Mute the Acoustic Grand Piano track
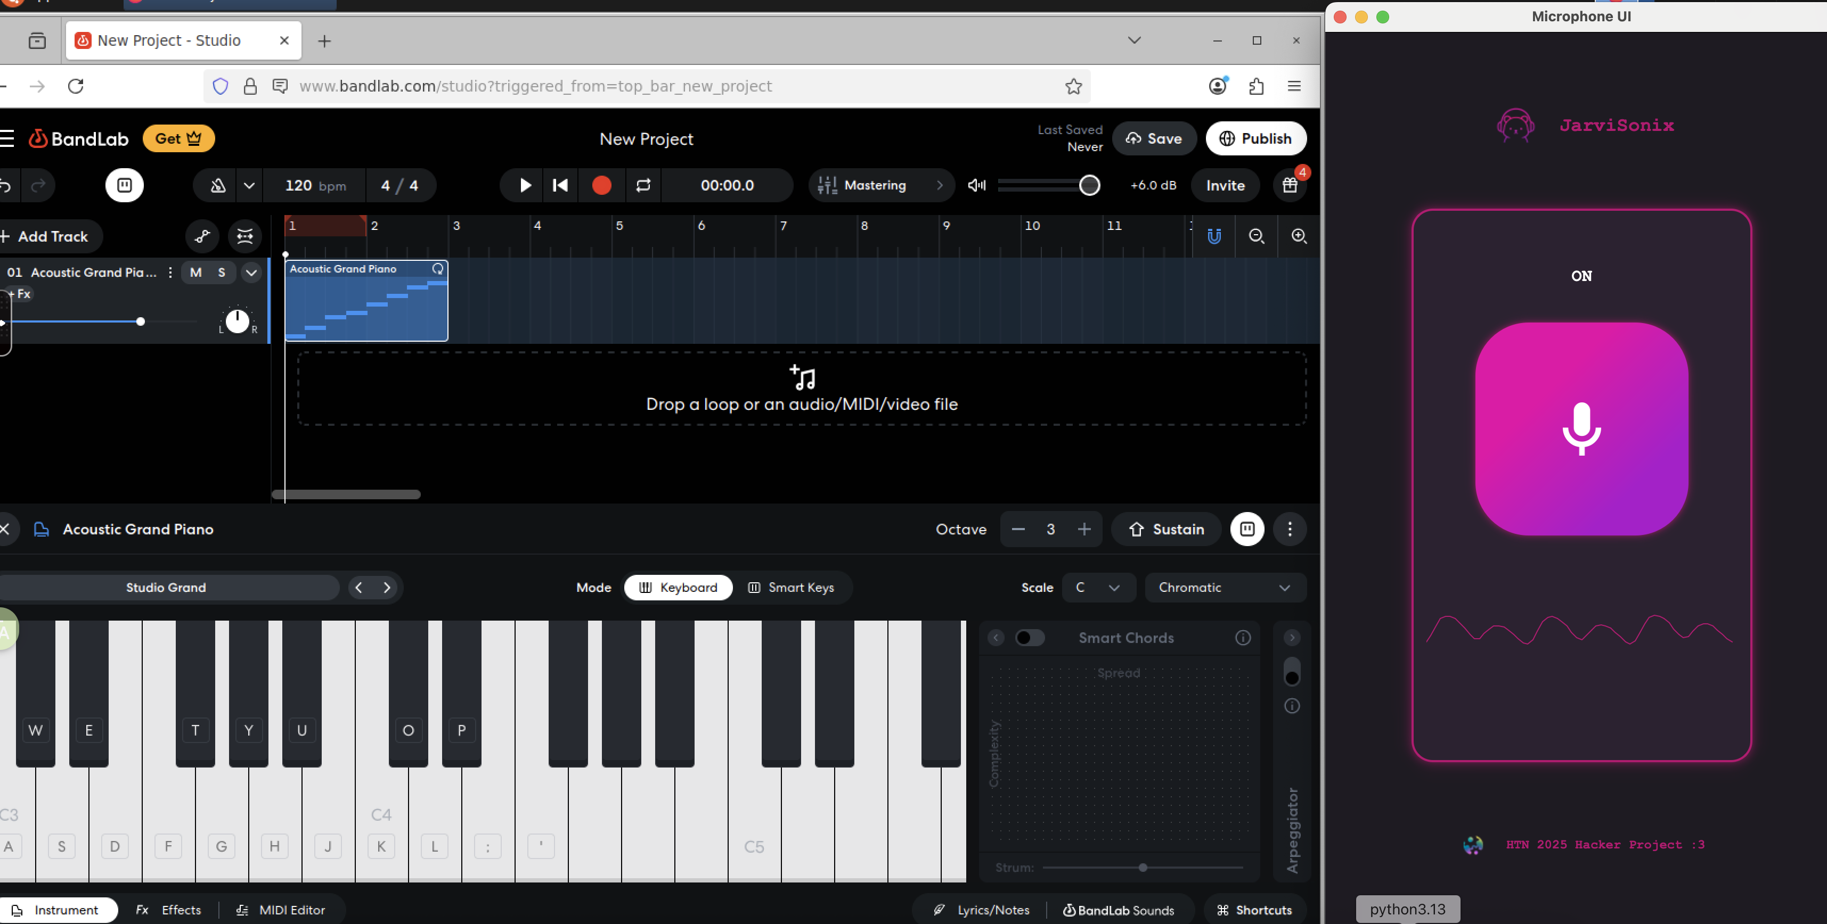The height and width of the screenshot is (924, 1827). (196, 272)
